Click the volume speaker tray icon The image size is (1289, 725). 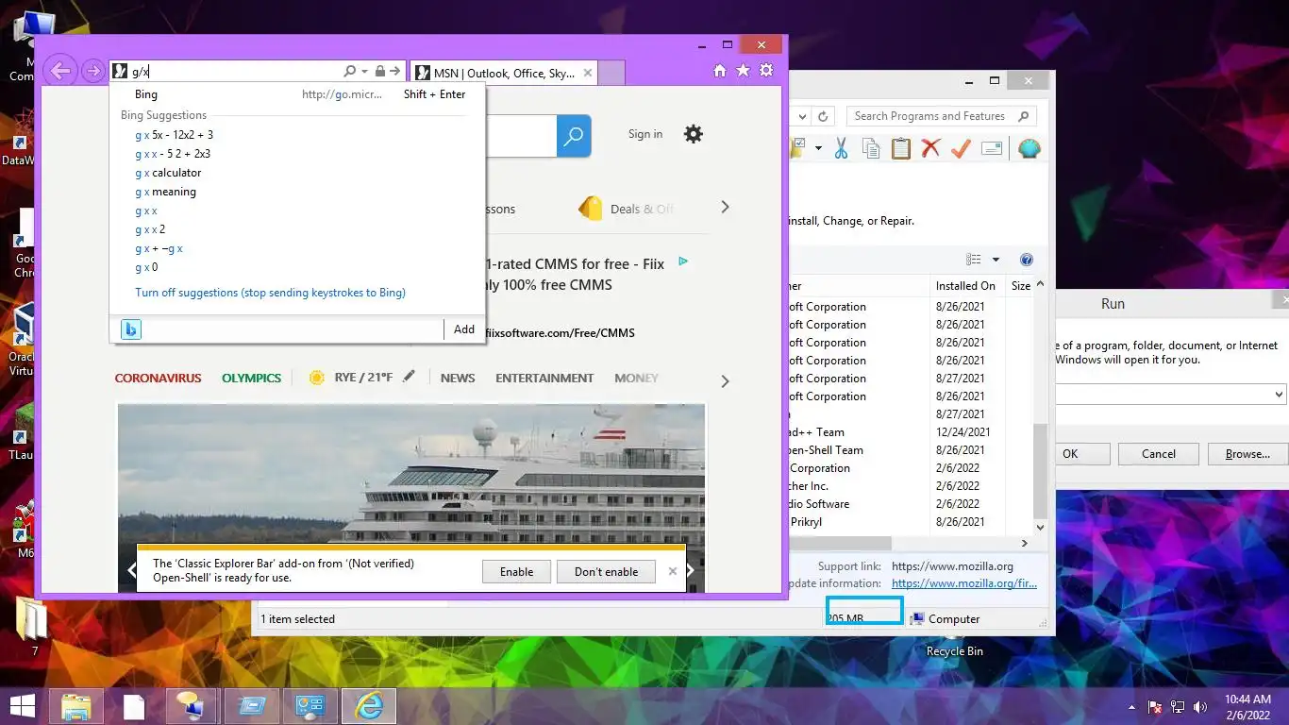point(1200,706)
